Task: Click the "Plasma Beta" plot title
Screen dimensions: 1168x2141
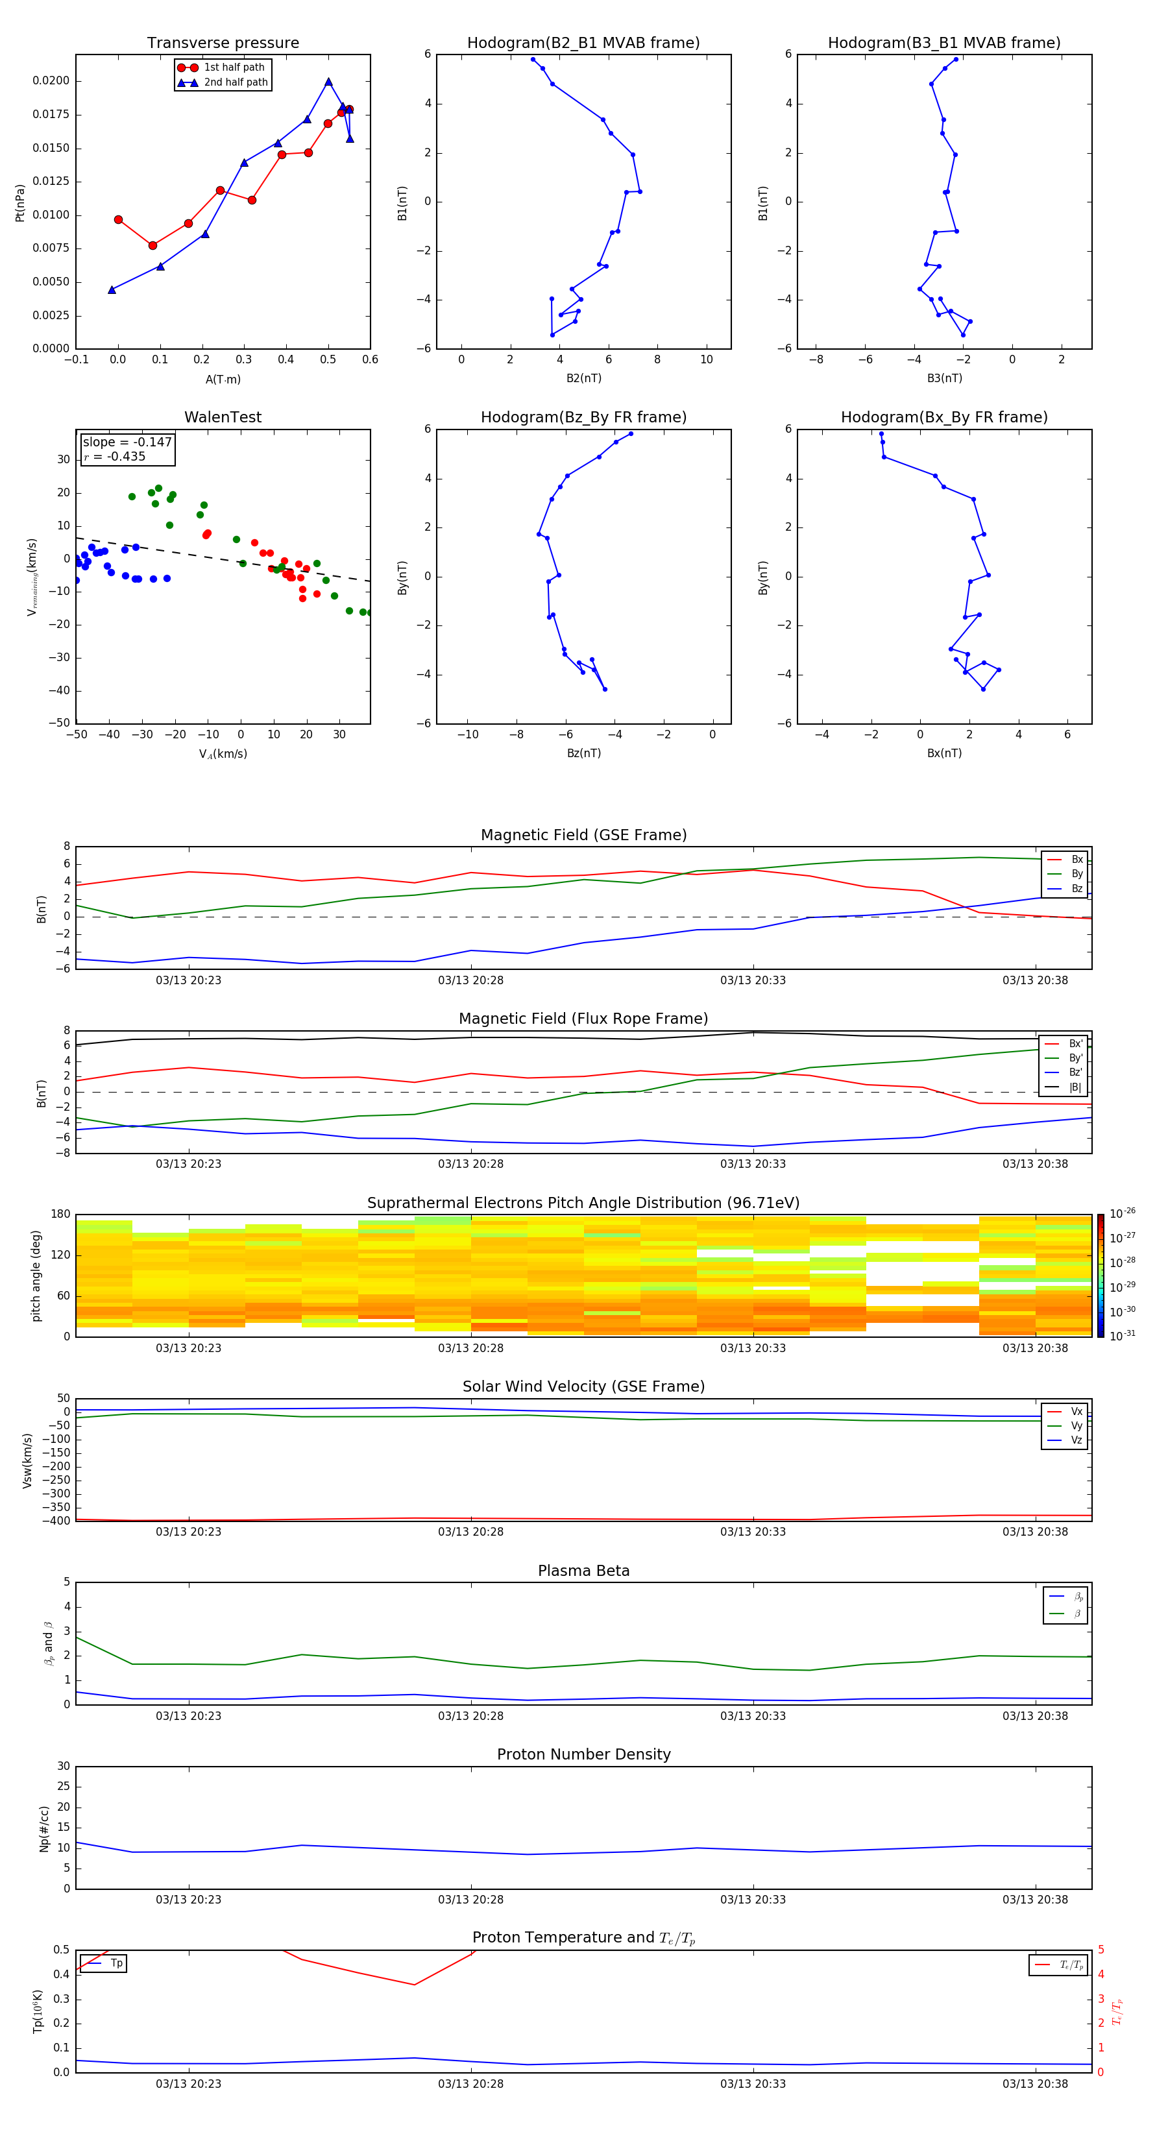Action: coord(583,1571)
